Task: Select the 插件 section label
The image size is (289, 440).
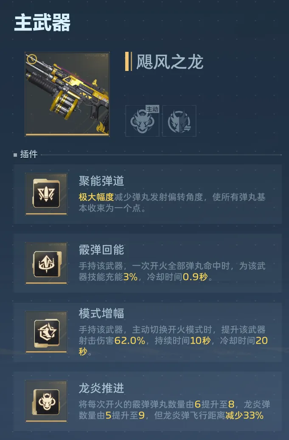Action: [x=28, y=154]
